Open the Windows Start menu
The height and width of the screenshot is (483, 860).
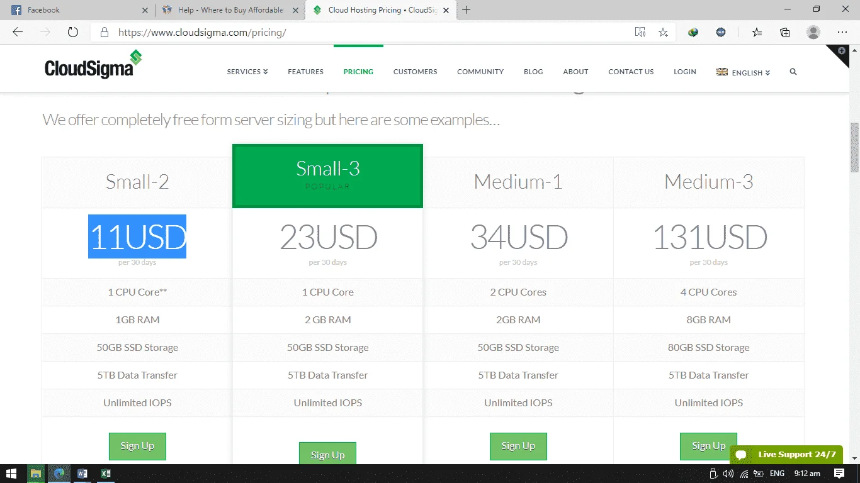tap(11, 473)
